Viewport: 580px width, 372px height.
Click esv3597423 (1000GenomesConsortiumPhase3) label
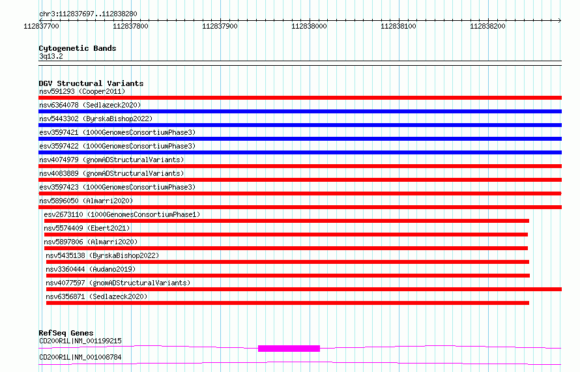117,187
